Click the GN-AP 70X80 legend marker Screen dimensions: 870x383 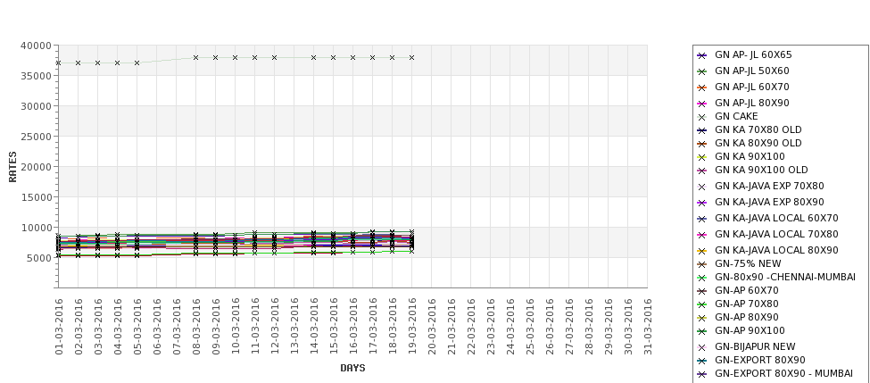[x=702, y=304]
